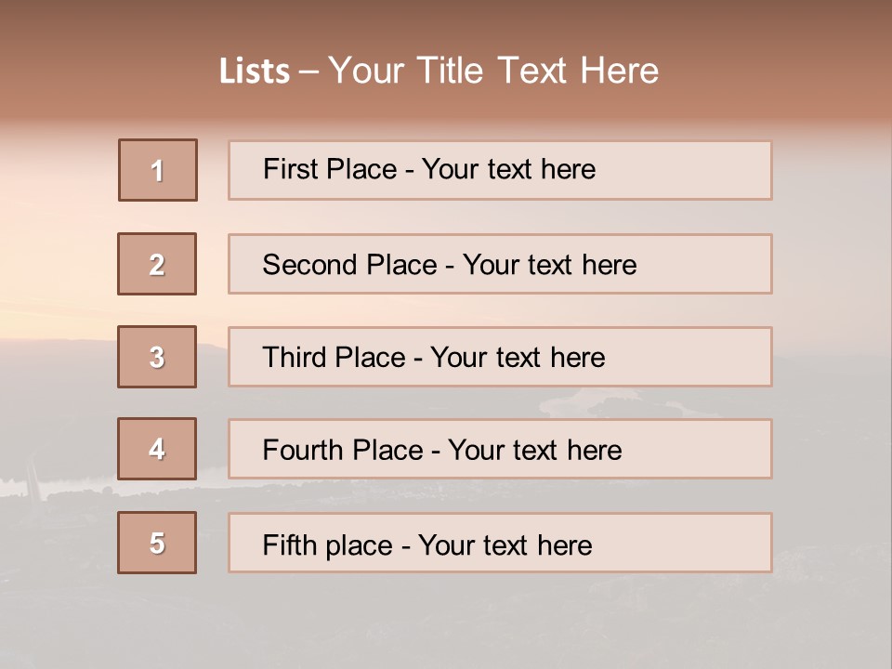Viewport: 892px width, 669px height.
Task: Click the number 1 box
Action: (158, 170)
